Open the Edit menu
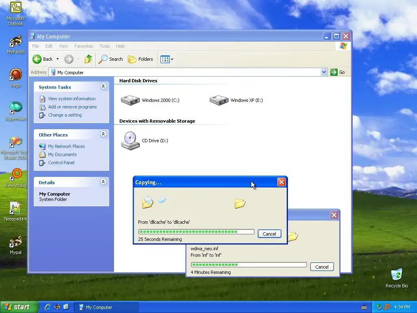Screen dimensions: 417x313 (x=49, y=46)
